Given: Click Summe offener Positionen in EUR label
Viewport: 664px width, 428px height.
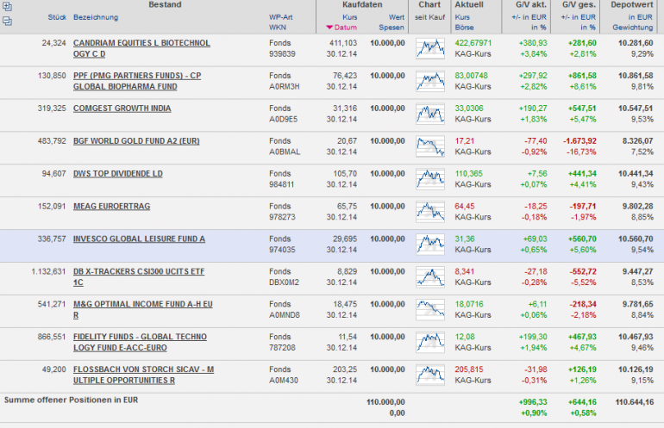Looking at the screenshot, I should (x=71, y=400).
